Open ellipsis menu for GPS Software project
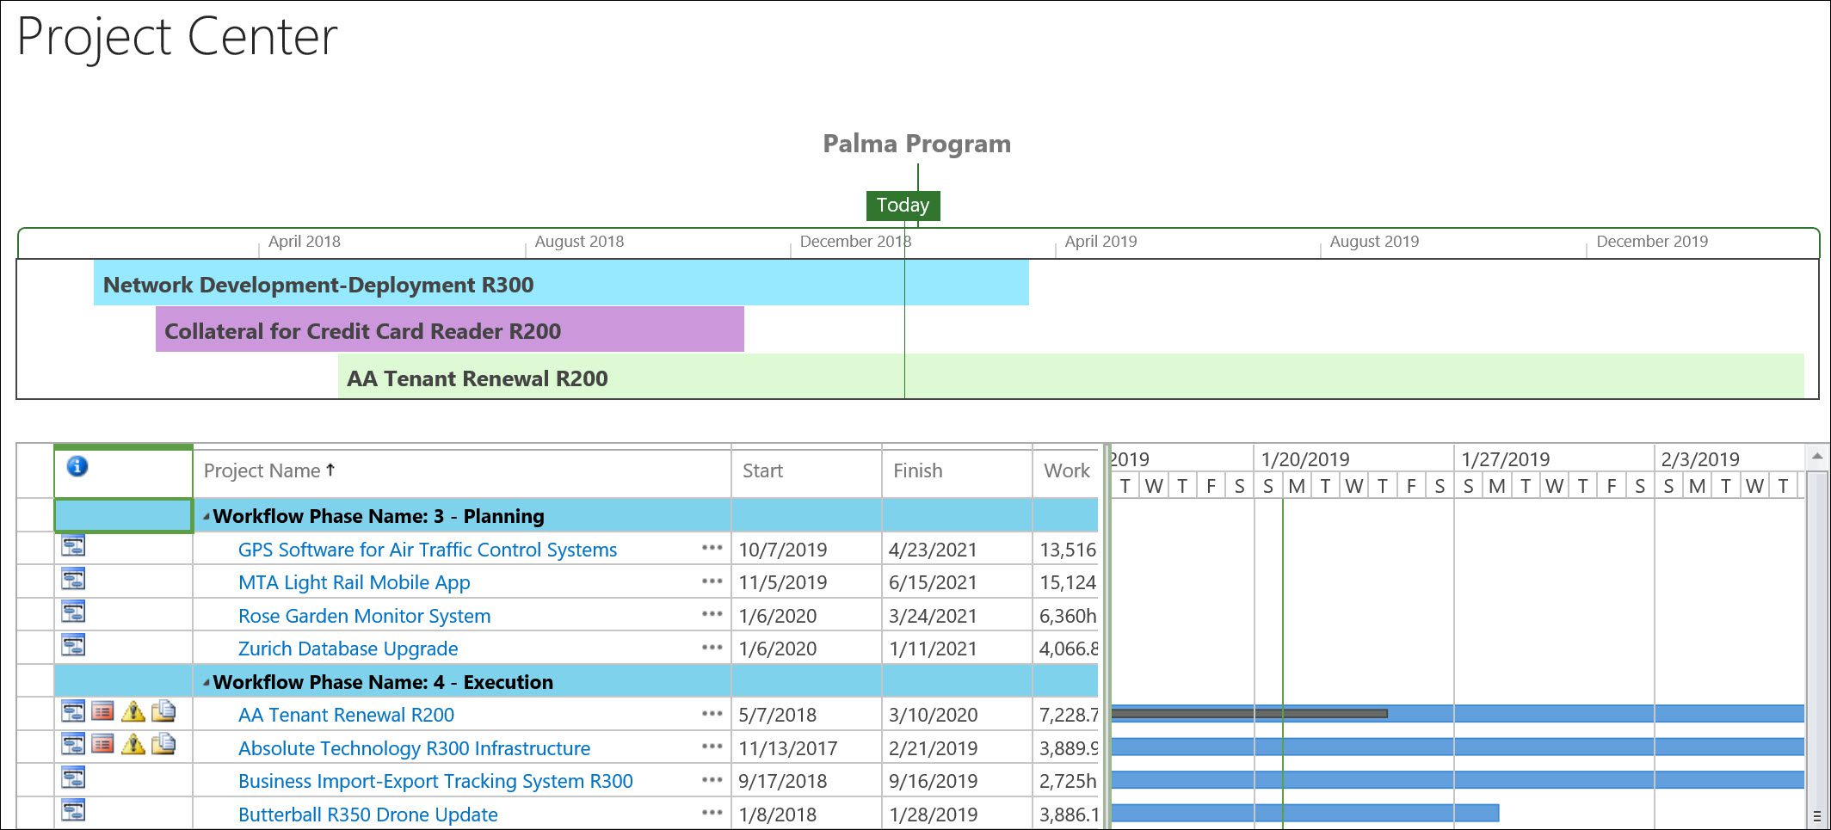The height and width of the screenshot is (830, 1831). point(712,548)
